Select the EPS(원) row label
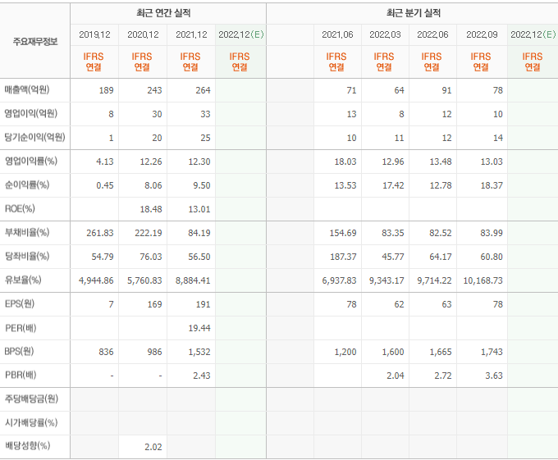This screenshot has width=558, height=460. tap(20, 304)
